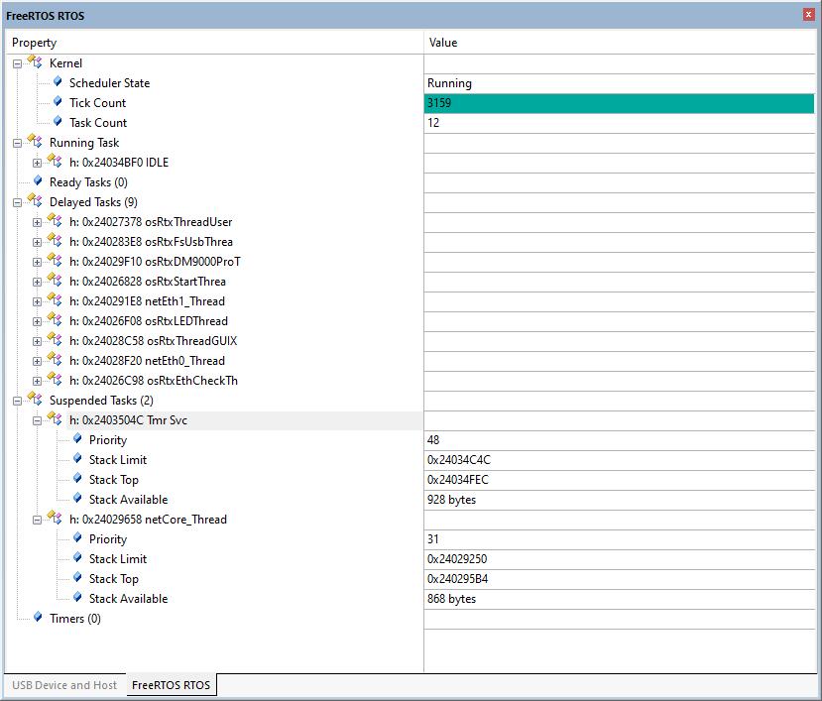The width and height of the screenshot is (822, 701).
Task: Collapse the Tmr Svc task details
Action: pyautogui.click(x=38, y=421)
